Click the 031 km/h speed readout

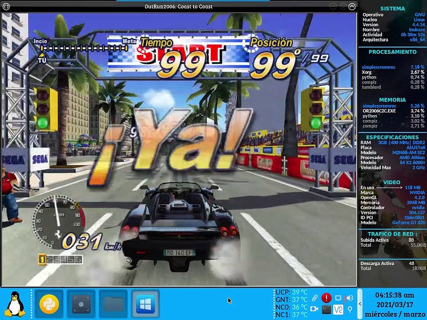(x=91, y=242)
